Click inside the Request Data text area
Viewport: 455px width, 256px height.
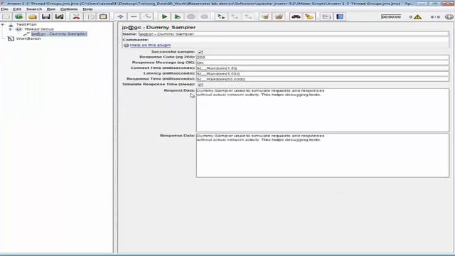[322, 110]
